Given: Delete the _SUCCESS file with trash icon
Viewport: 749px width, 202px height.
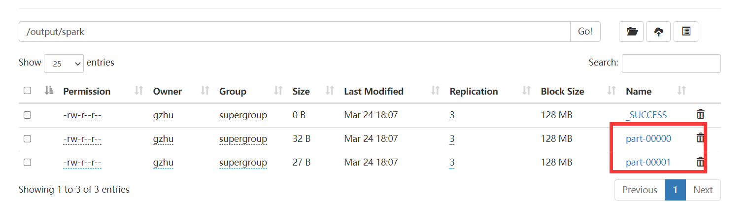Looking at the screenshot, I should point(700,114).
